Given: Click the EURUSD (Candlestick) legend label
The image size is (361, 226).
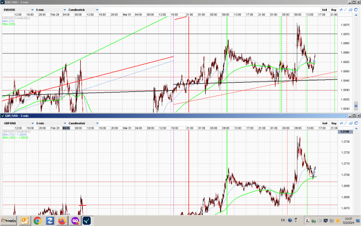Looking at the screenshot, I should coord(16,18).
